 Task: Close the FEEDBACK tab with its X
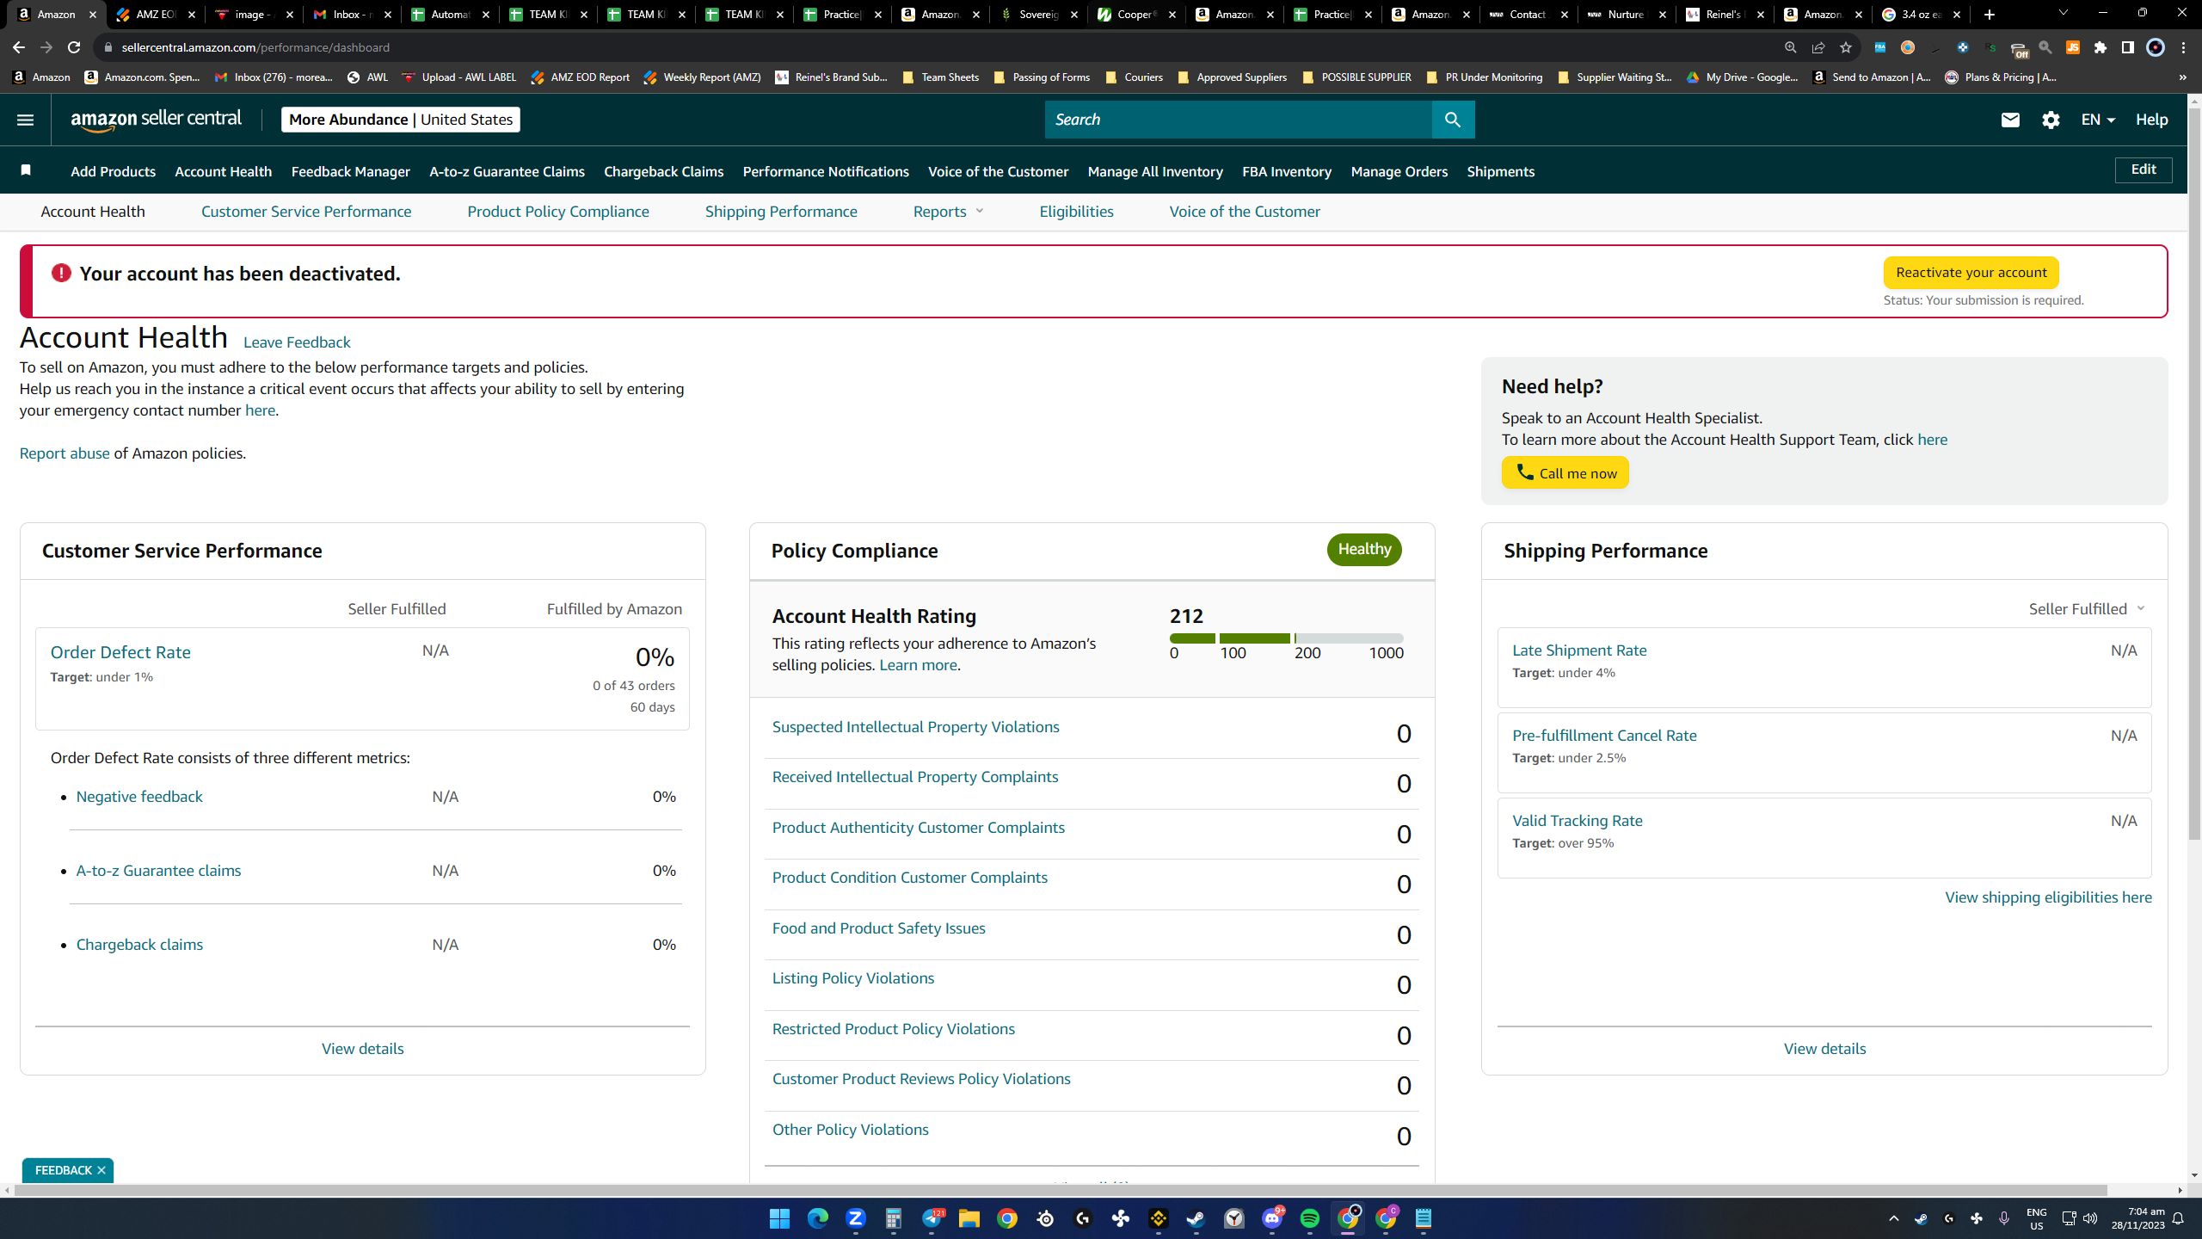click(x=101, y=1170)
